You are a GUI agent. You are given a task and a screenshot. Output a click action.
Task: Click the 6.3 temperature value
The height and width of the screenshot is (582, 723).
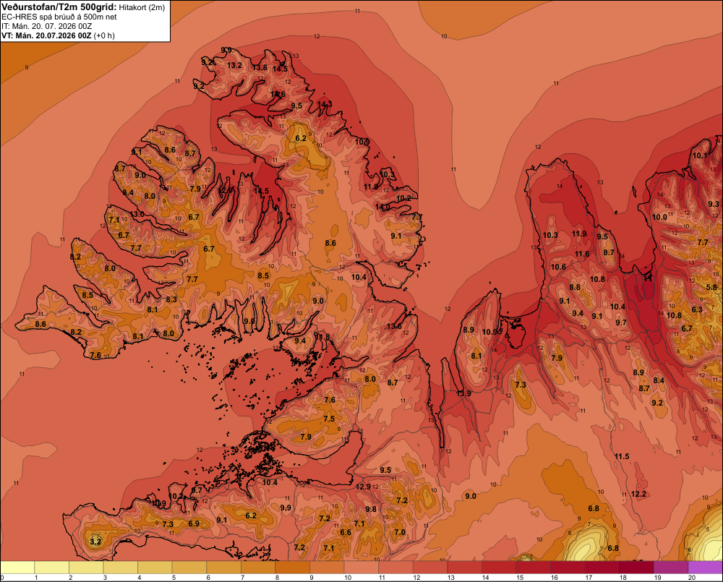pyautogui.click(x=697, y=309)
